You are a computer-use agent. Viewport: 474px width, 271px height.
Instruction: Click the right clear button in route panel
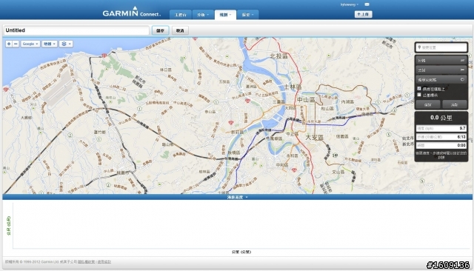pyautogui.click(x=454, y=104)
